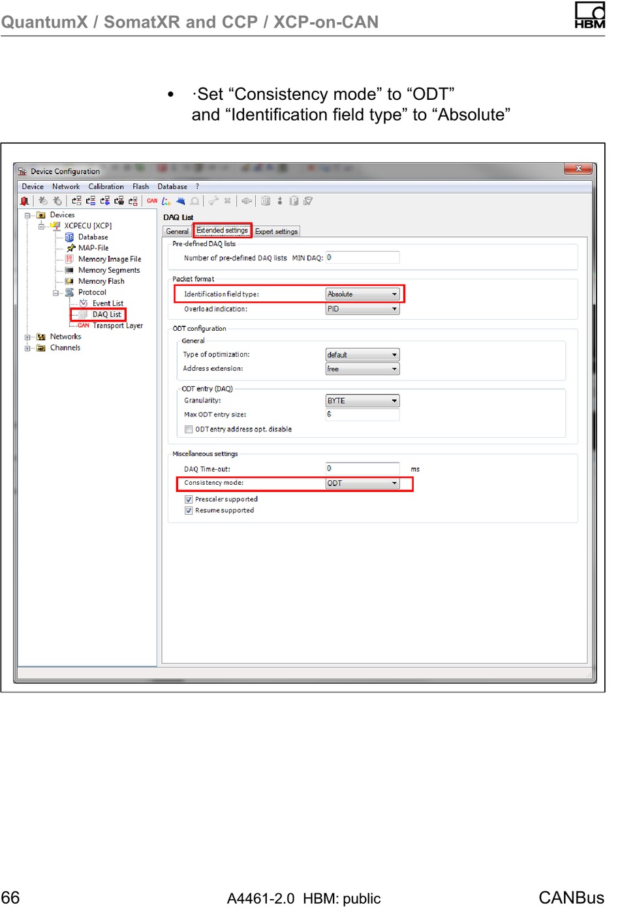
Task: Toggle ODT entry address opt. disable checkbox
Action: [x=189, y=429]
